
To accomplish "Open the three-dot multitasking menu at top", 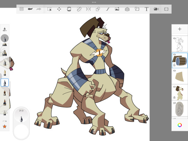I will click(94, 2).
